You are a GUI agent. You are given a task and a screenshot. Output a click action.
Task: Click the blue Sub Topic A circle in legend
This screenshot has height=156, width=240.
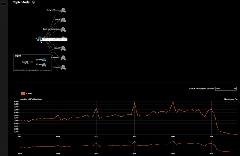coord(44,59)
